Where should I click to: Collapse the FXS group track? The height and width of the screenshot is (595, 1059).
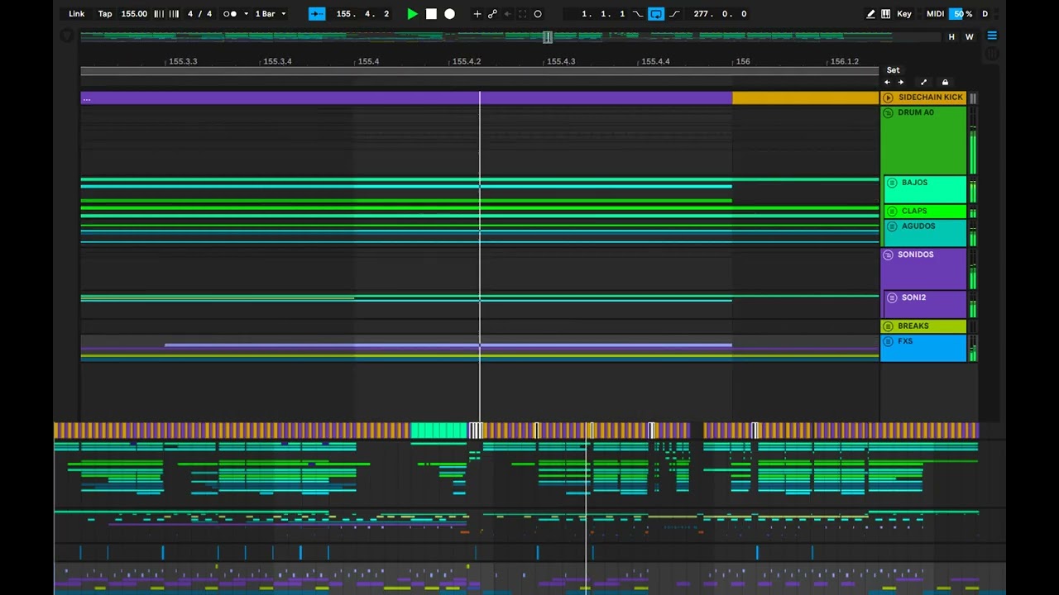pos(888,341)
